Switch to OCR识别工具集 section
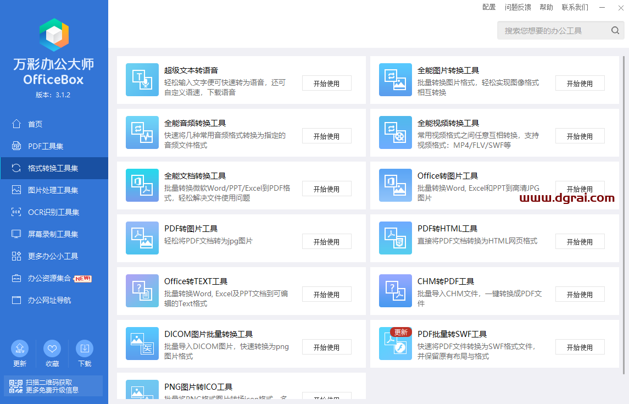 click(54, 212)
